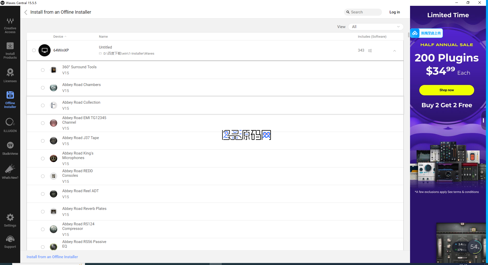Select Abbey Road RS56 Passive EQ radio

[x=43, y=247]
